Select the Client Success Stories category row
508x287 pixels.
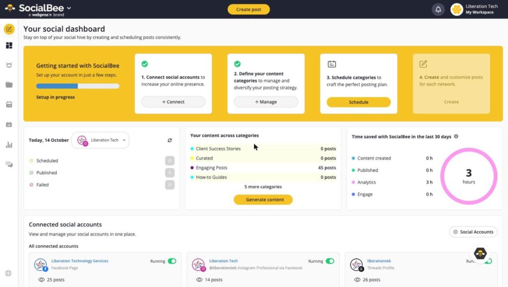[263, 148]
